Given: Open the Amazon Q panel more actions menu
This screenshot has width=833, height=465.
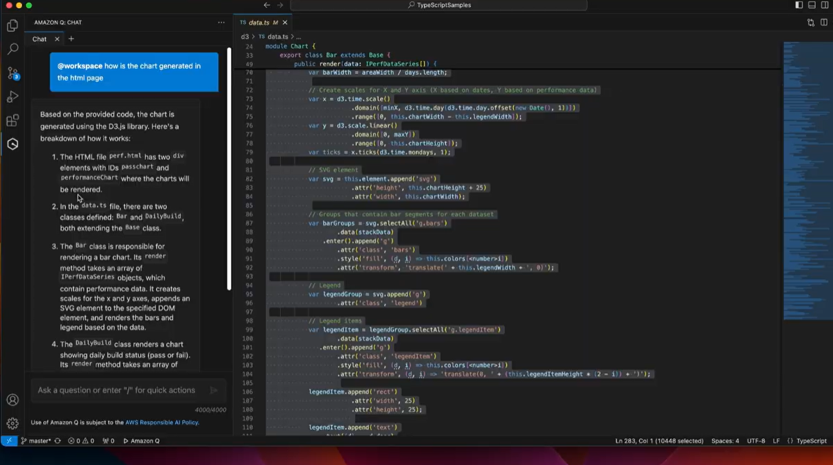Looking at the screenshot, I should (x=221, y=23).
